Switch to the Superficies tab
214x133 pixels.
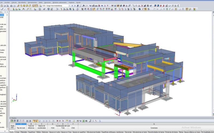[32, 132]
